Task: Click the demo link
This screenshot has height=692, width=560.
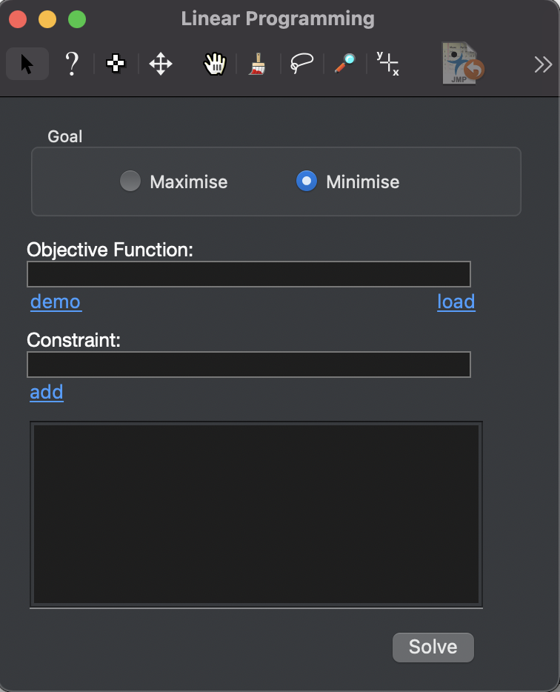Action: click(56, 302)
